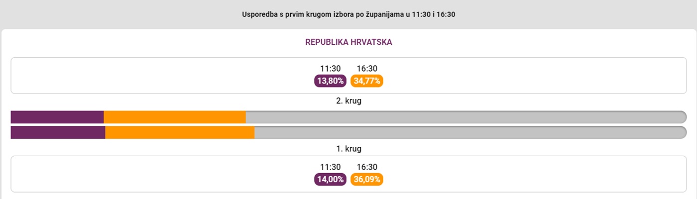Click orange segment of 2. krug bar
The width and height of the screenshot is (697, 199).
pyautogui.click(x=175, y=117)
